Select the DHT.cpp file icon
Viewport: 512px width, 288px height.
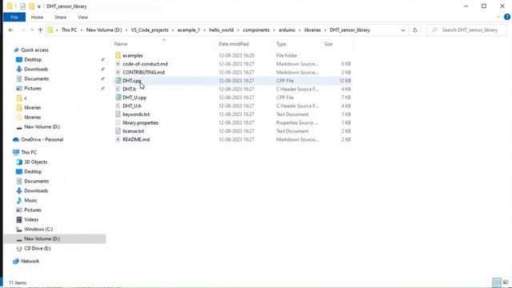coord(118,81)
